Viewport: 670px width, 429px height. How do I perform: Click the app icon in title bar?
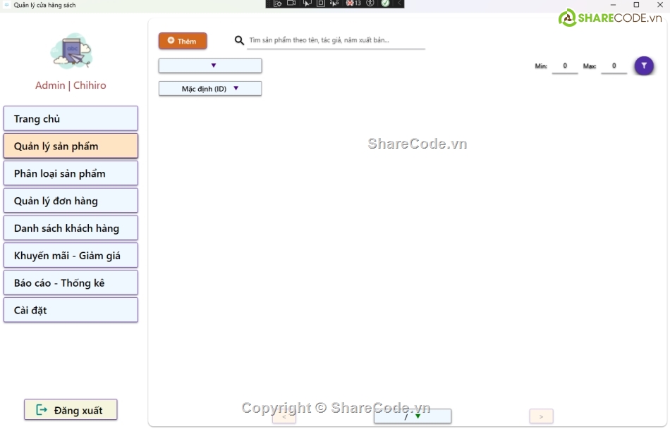(6, 5)
